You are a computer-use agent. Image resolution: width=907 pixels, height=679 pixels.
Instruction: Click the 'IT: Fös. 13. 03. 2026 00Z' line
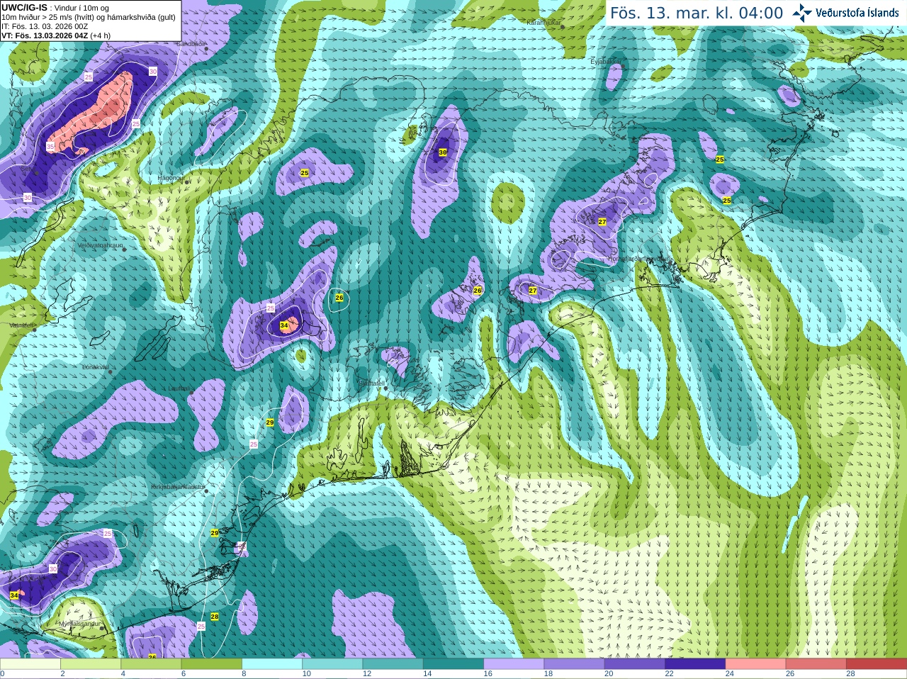click(x=45, y=26)
